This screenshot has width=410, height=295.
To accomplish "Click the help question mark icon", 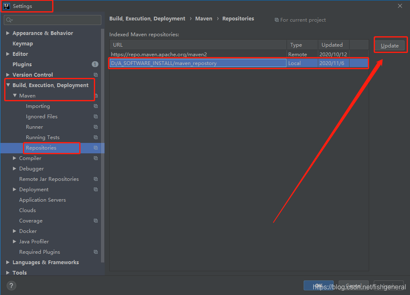I will click(x=11, y=285).
